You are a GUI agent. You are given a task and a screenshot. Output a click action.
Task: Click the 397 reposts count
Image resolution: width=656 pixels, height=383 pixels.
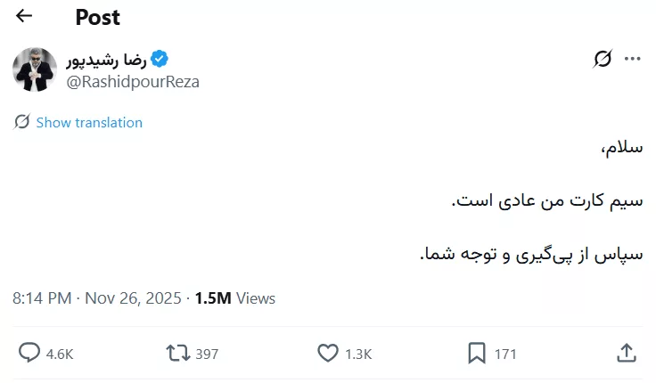pyautogui.click(x=207, y=354)
